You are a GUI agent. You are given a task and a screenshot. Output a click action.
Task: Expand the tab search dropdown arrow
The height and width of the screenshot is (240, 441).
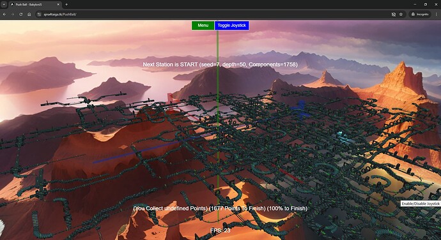(4, 4)
